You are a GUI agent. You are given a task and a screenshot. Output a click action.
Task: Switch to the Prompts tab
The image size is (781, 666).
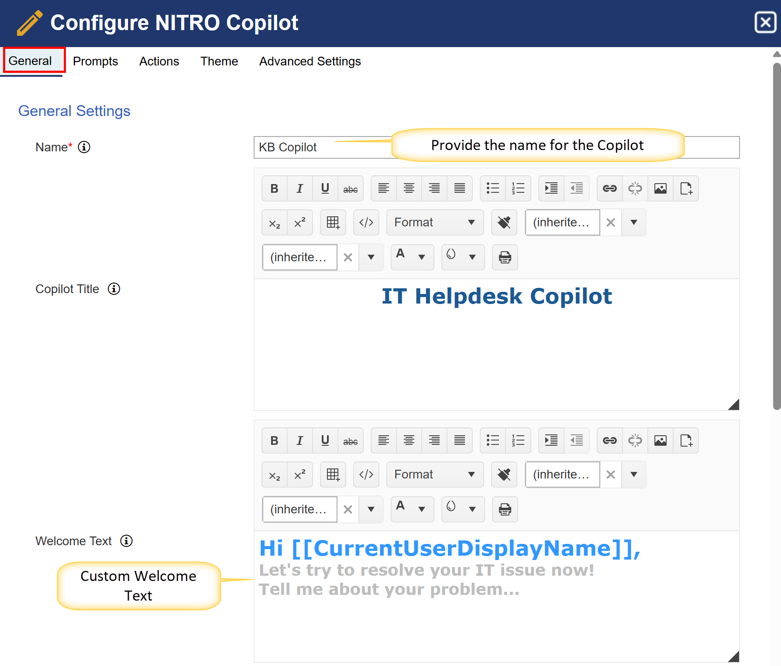[95, 61]
